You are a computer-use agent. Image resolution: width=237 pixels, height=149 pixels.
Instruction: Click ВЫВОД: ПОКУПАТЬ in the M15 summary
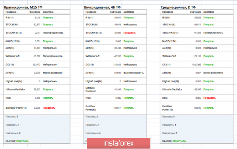pos(17,141)
